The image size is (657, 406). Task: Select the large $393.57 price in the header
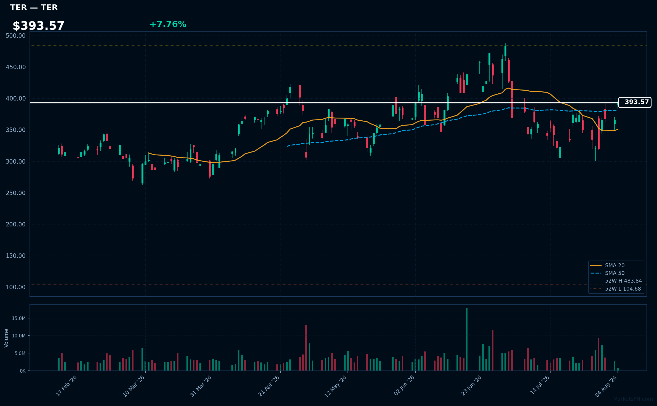coord(38,26)
